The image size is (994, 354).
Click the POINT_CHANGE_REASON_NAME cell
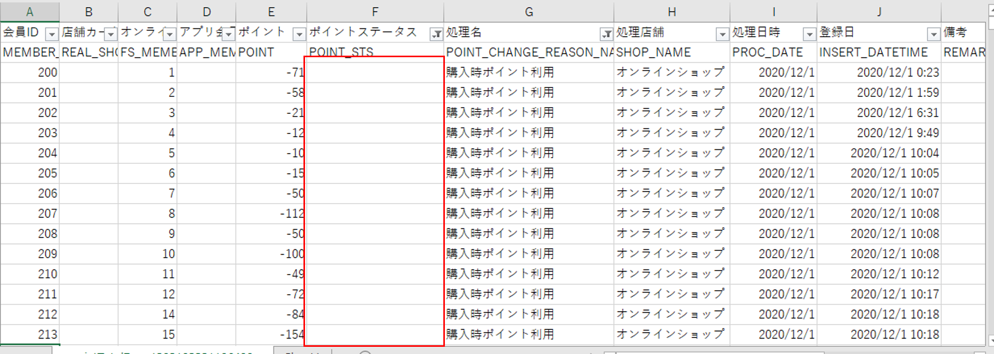point(528,53)
